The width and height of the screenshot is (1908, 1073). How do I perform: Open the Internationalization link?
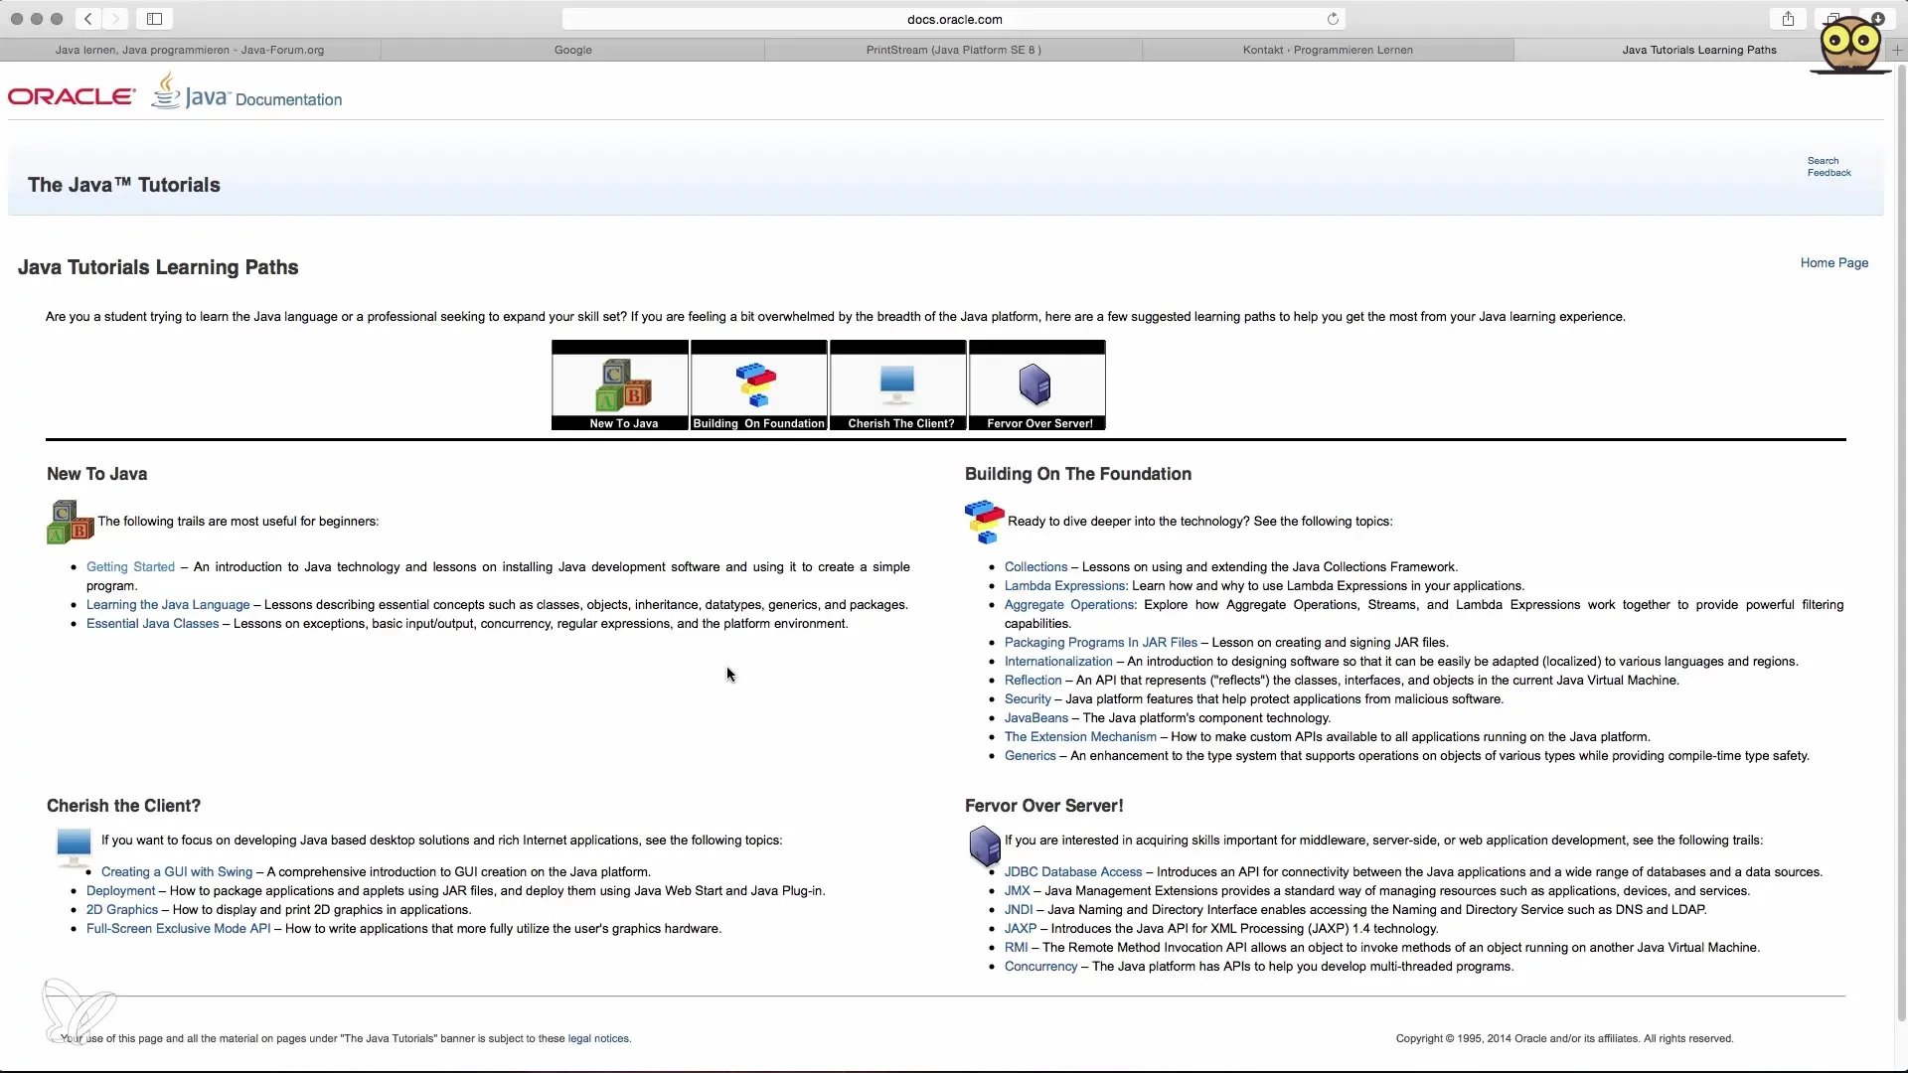1058,662
